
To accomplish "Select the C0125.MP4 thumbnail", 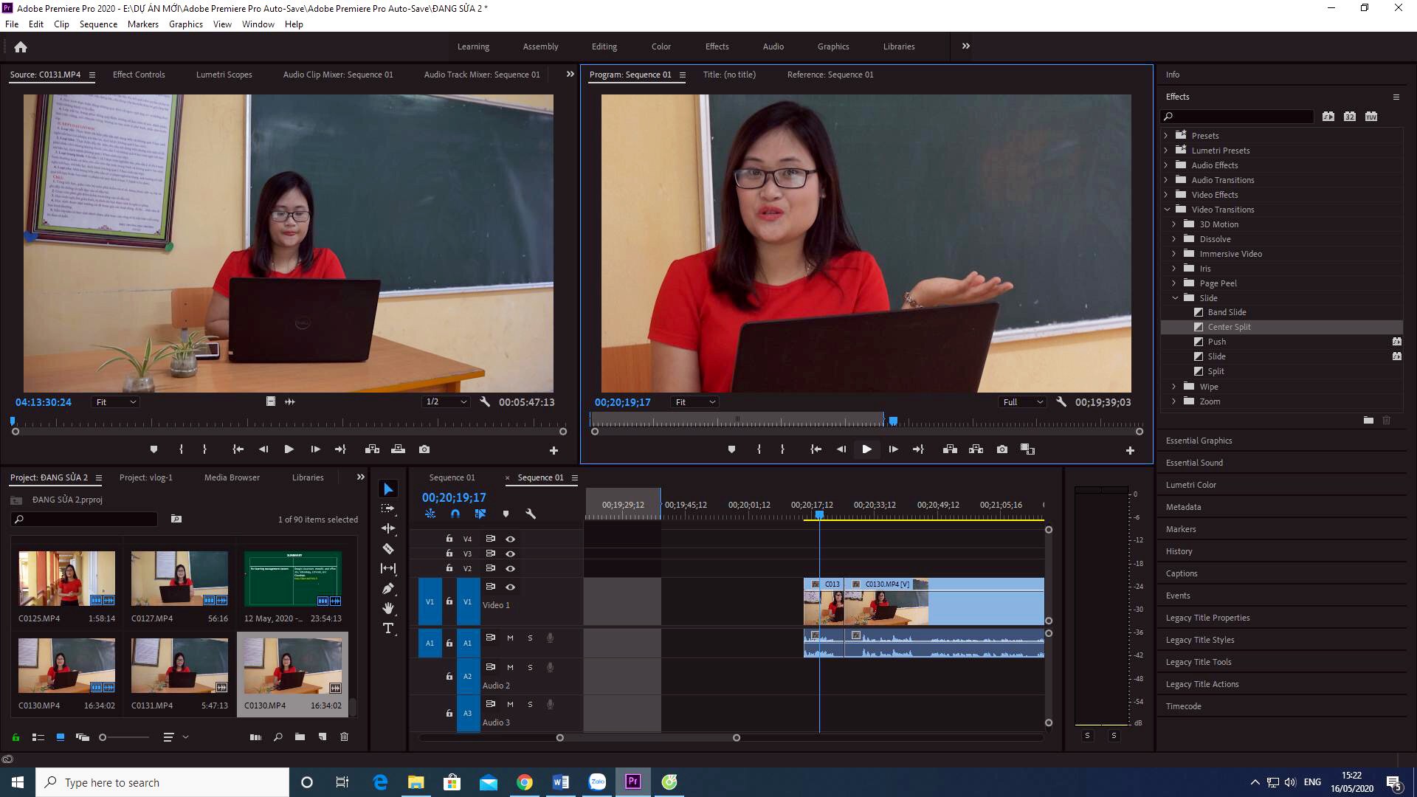I will [x=66, y=579].
